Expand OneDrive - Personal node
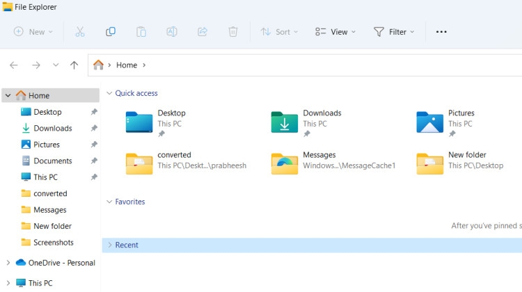Viewport: 522px width, 292px height. (x=8, y=263)
